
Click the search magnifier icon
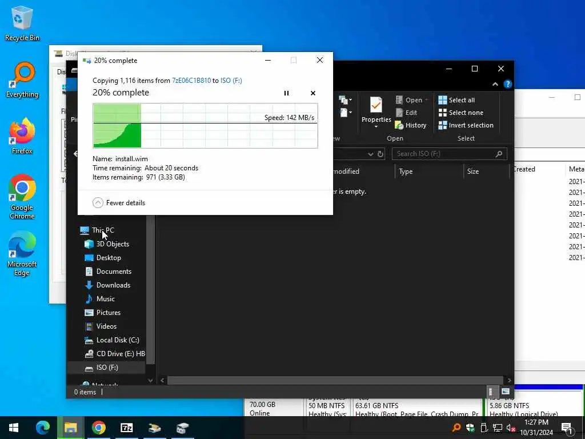click(x=499, y=154)
